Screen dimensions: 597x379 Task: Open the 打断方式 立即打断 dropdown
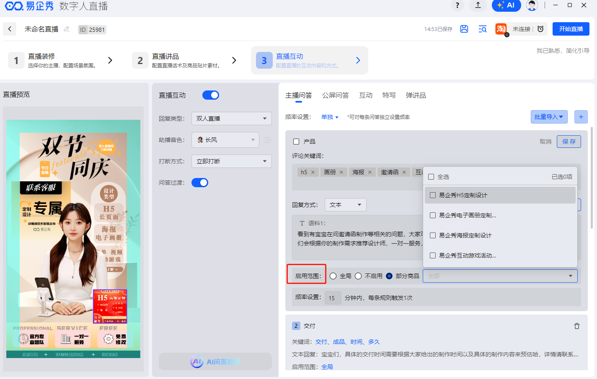click(x=232, y=161)
